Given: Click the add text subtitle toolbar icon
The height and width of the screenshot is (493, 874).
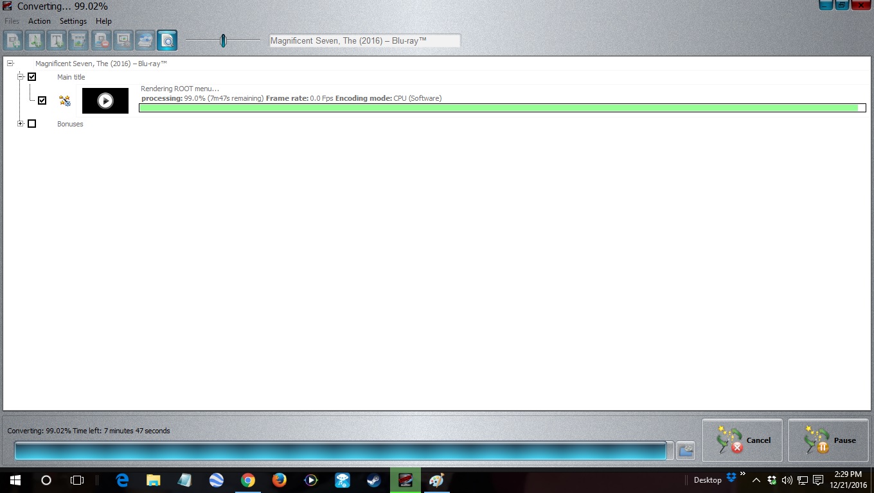Looking at the screenshot, I should point(57,40).
